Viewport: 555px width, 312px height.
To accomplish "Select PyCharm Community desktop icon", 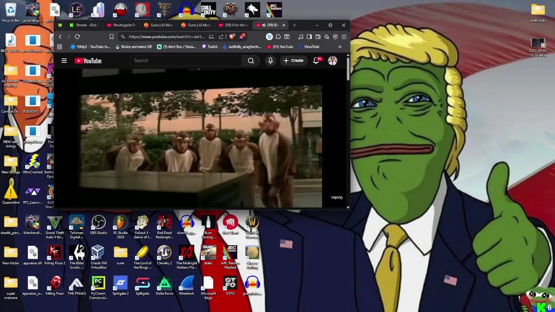I will [98, 288].
